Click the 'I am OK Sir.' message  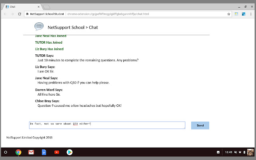(x=46, y=71)
